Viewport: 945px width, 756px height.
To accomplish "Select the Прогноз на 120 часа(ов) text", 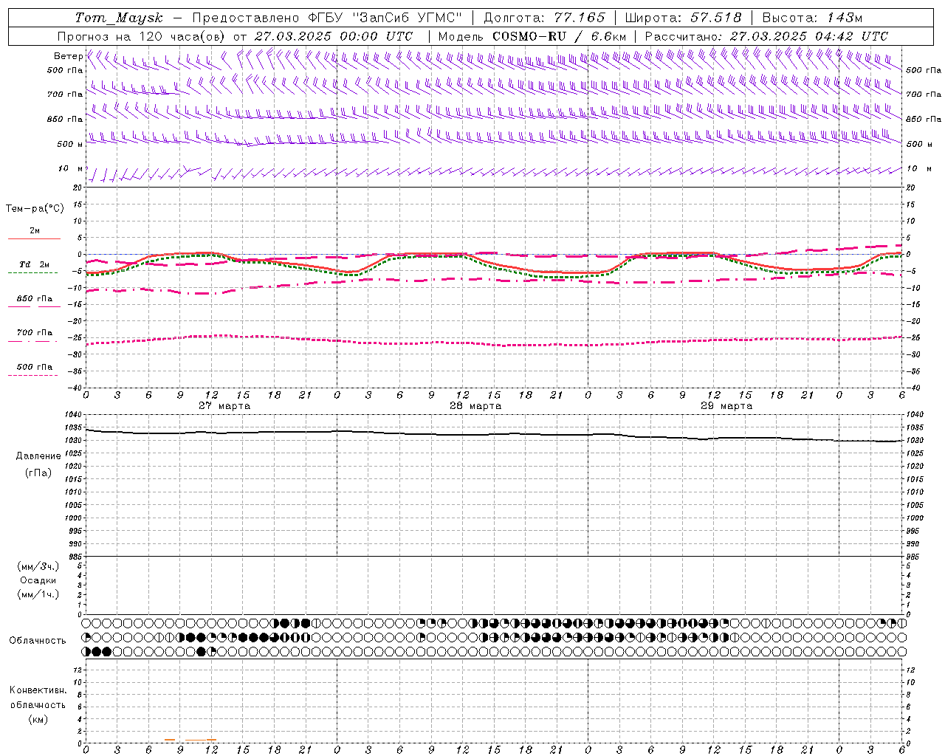I will (142, 36).
